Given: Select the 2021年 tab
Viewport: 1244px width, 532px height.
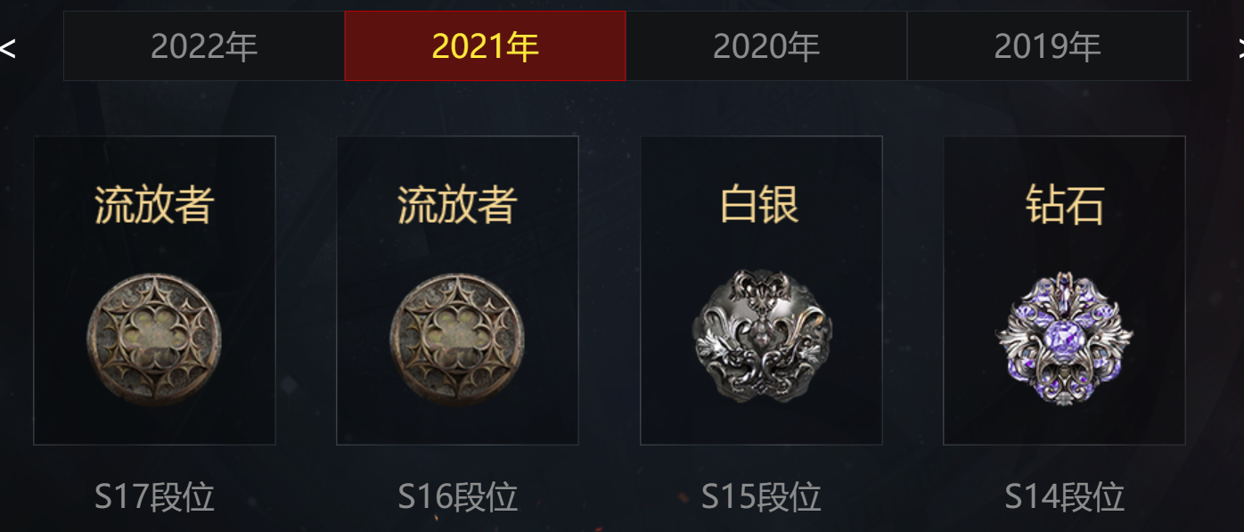Looking at the screenshot, I should click(x=485, y=46).
